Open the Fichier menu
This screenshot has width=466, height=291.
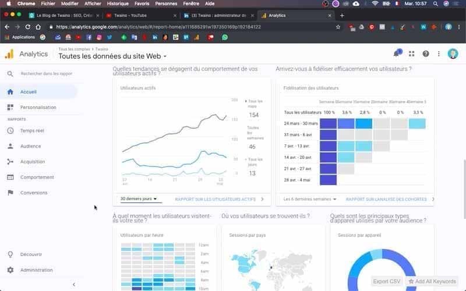coord(48,3)
